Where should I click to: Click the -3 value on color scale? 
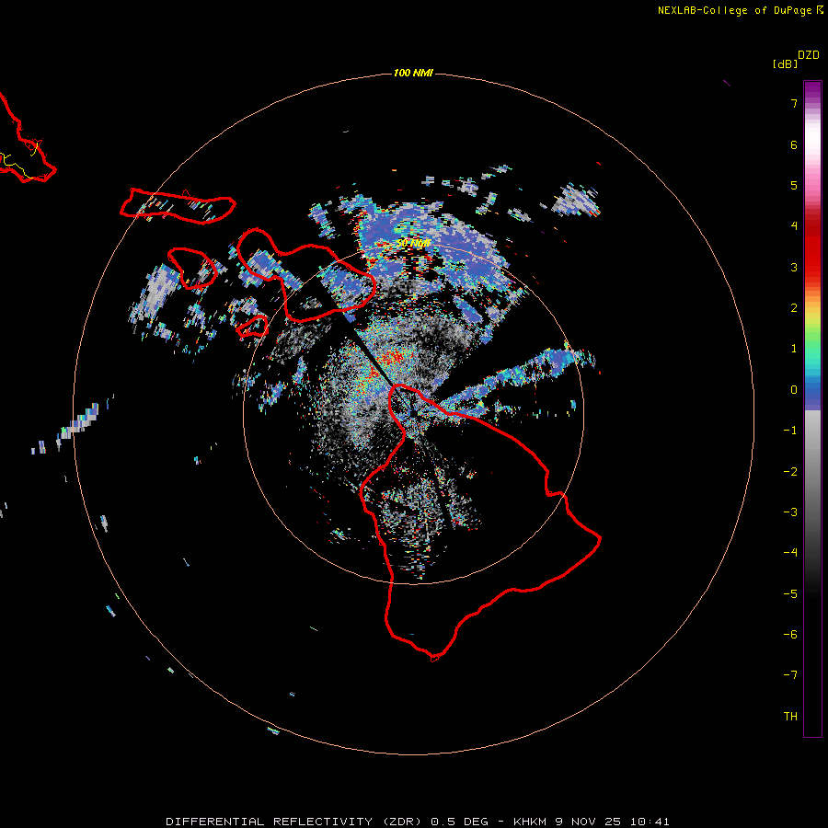click(790, 512)
